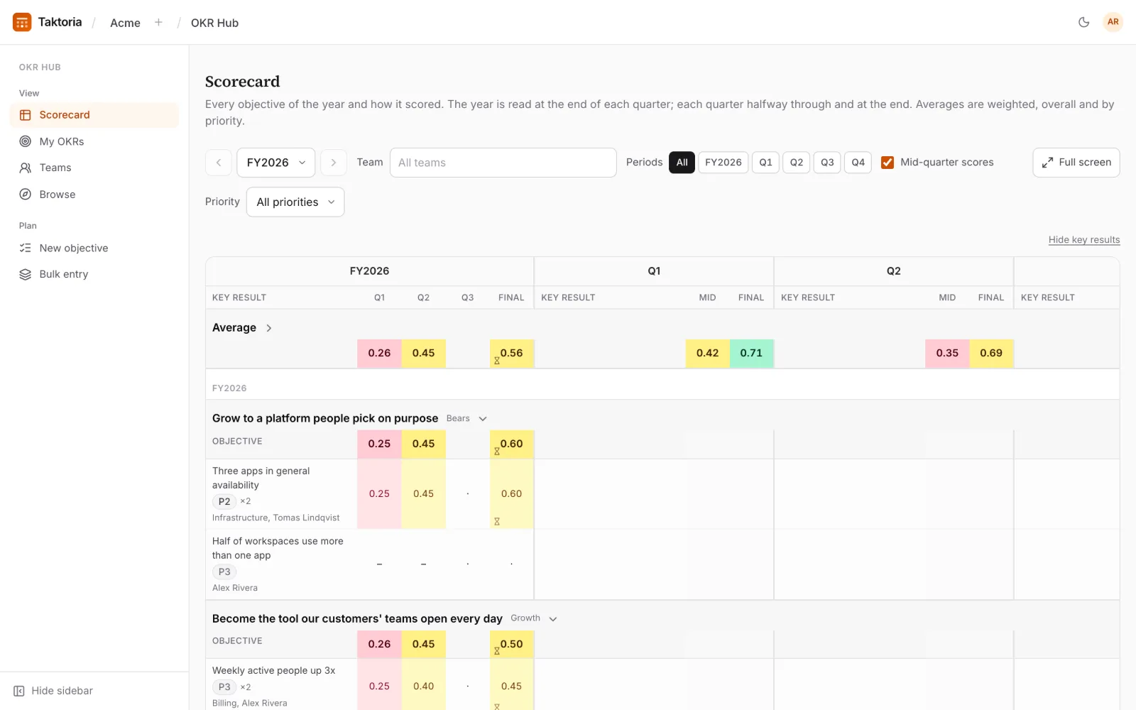The height and width of the screenshot is (710, 1136).
Task: Click pink 0.35 Q2 mid average cell
Action: [x=947, y=354]
